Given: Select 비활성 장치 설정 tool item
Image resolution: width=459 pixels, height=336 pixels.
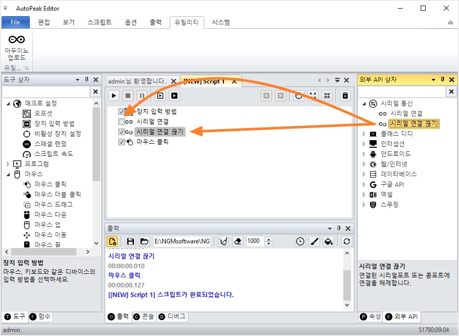Looking at the screenshot, I should tap(58, 134).
